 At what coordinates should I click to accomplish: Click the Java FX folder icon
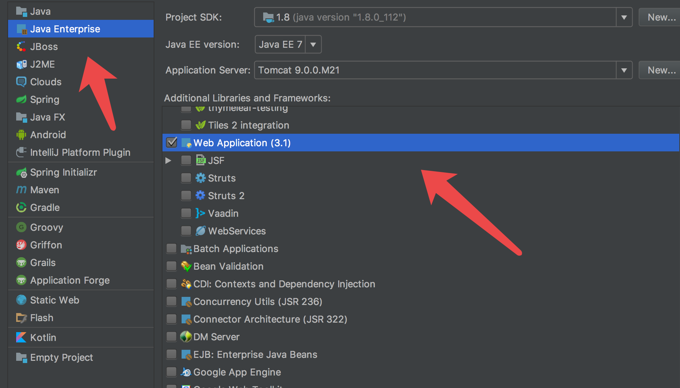(21, 117)
